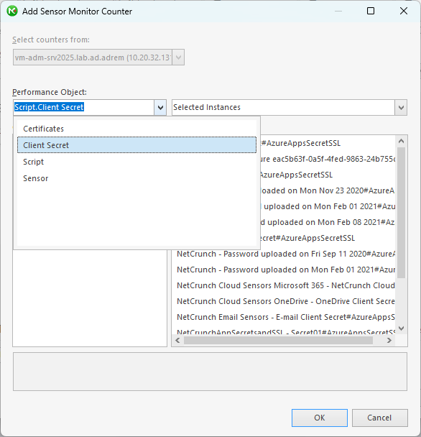Click the horizontal scrollbar thumb in instance list
The image size is (421, 437).
click(278, 340)
